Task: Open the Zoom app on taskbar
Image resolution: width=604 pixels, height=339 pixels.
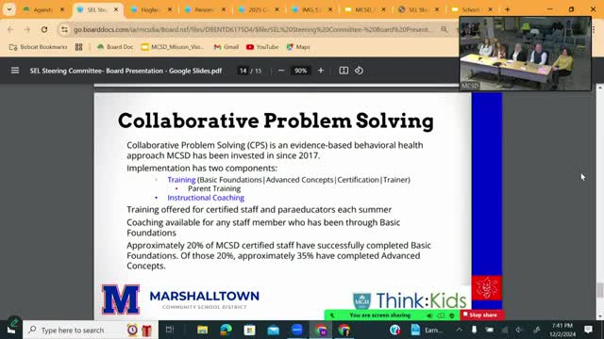Action: click(297, 331)
